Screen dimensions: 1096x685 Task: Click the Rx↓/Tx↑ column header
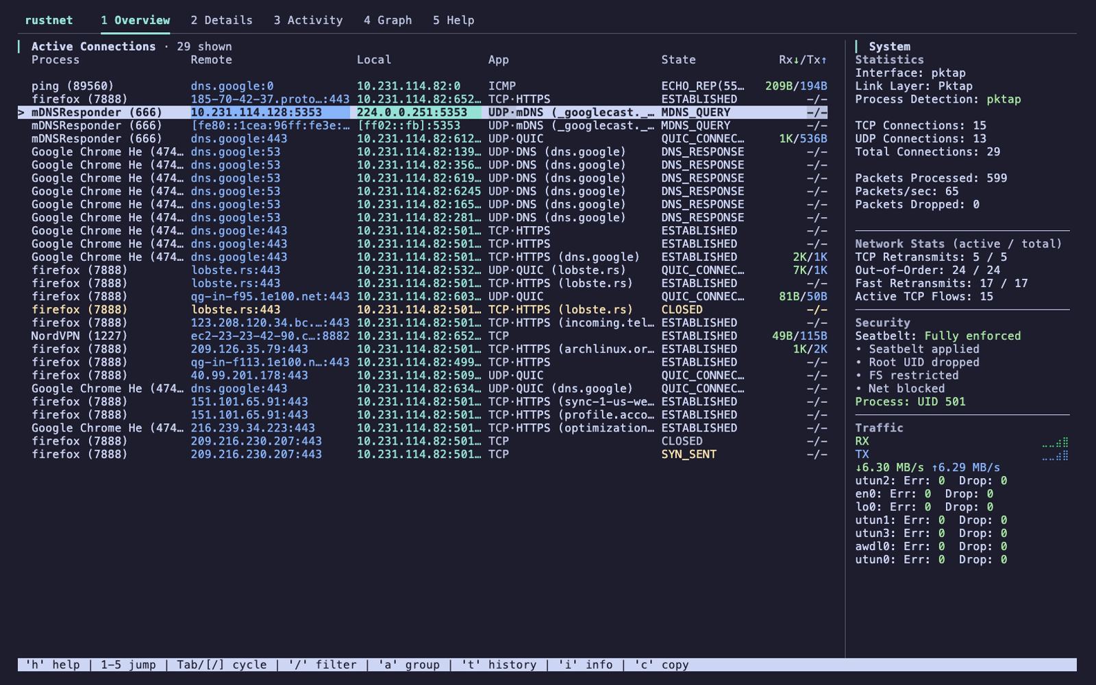803,60
